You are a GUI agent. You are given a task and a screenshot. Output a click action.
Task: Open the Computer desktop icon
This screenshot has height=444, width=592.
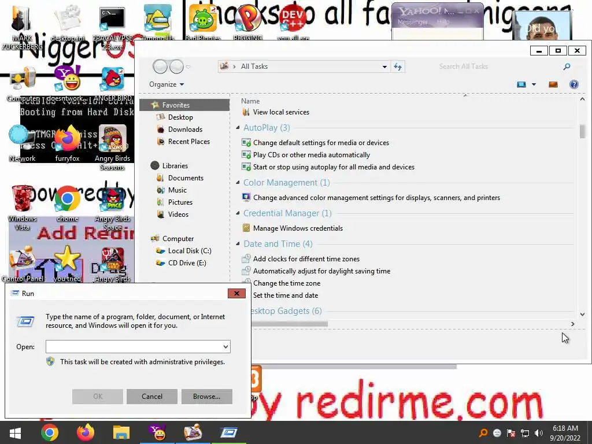click(x=23, y=84)
